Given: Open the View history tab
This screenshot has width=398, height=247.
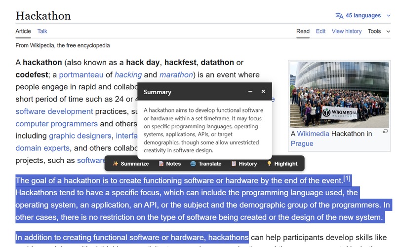Looking at the screenshot, I should click(347, 32).
